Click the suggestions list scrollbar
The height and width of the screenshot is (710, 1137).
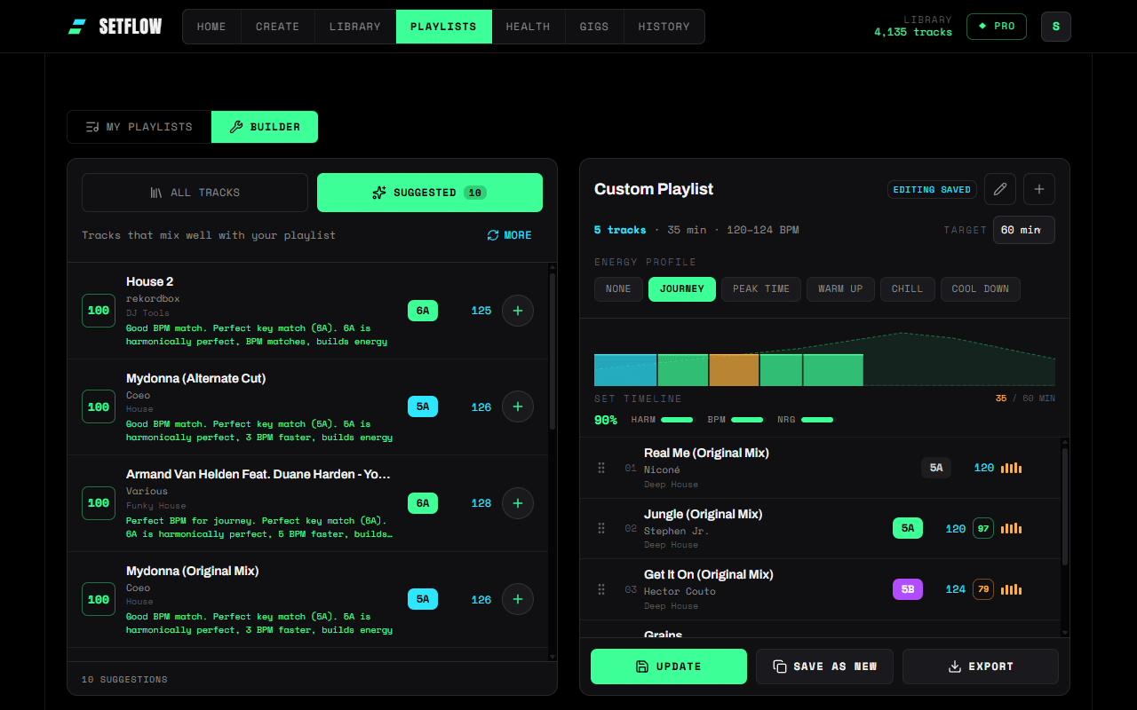tap(553, 351)
